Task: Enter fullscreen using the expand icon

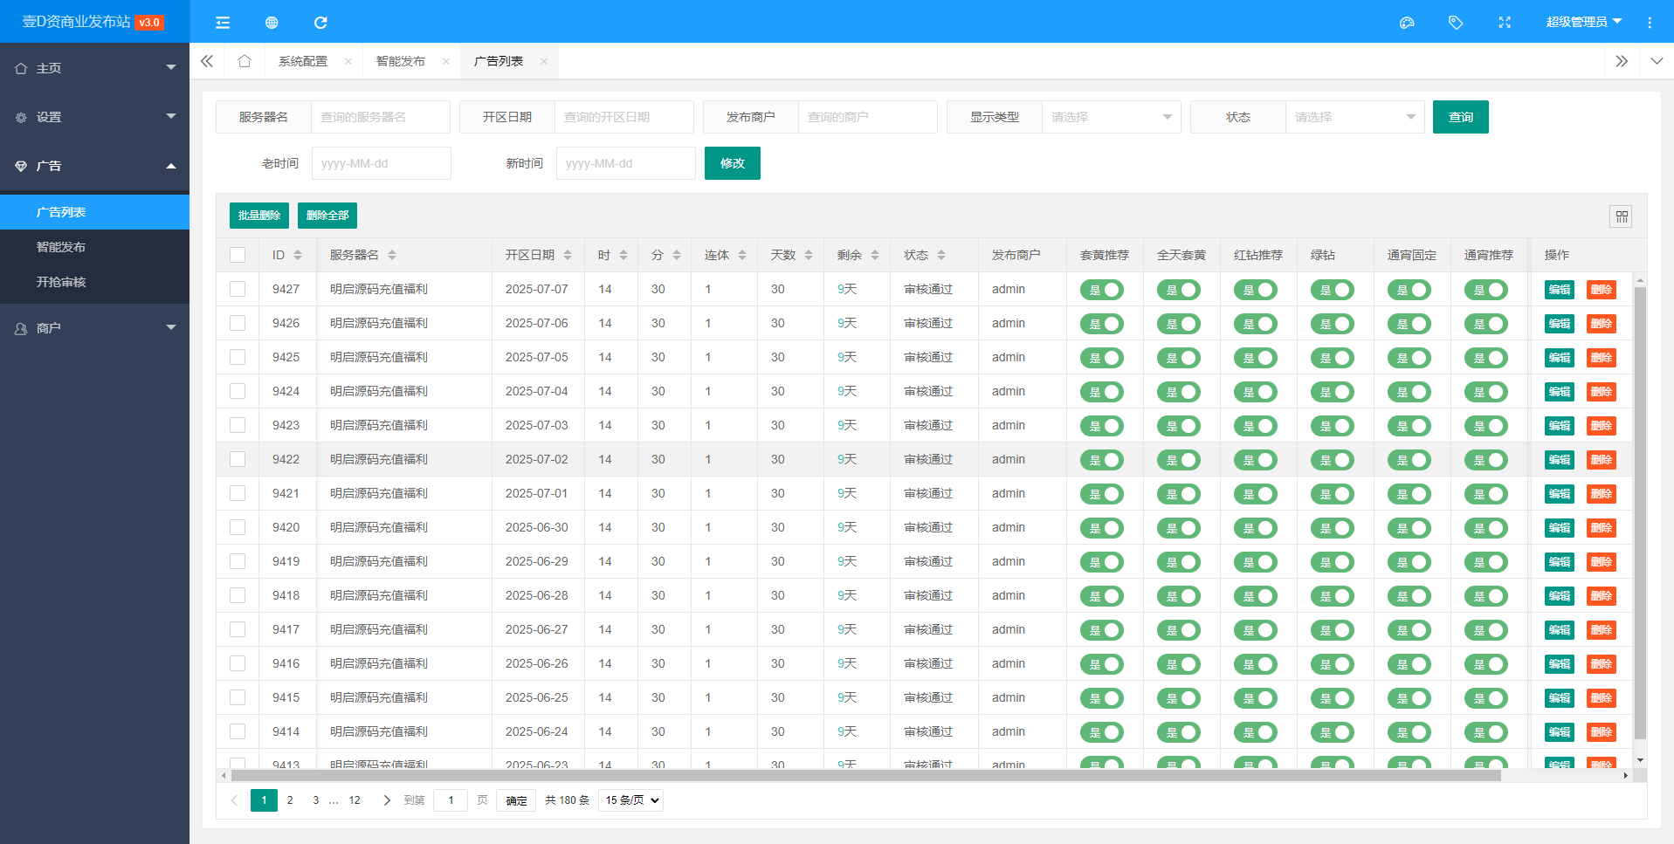Action: click(1505, 23)
